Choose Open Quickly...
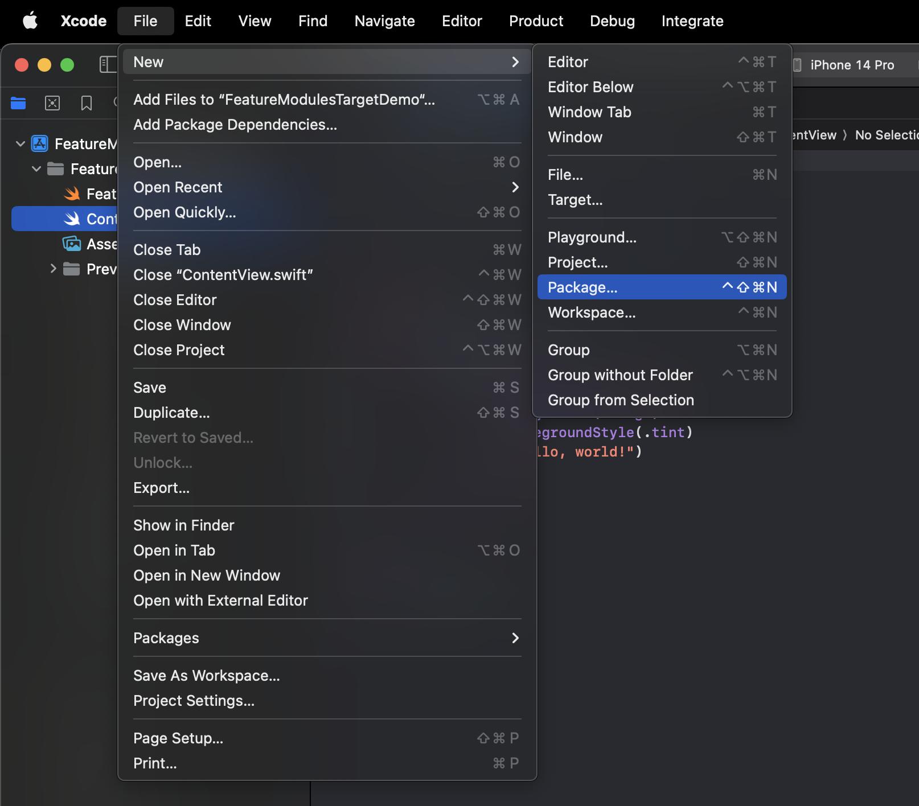The height and width of the screenshot is (806, 919). pos(327,212)
